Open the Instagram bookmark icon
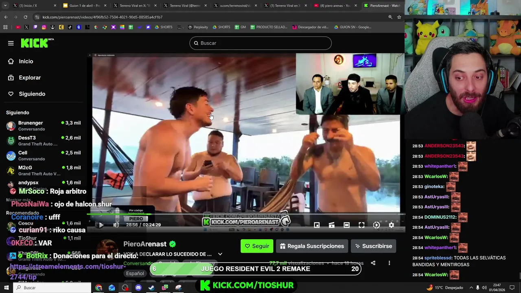Viewport: 521px width, 293px height. 44,27
